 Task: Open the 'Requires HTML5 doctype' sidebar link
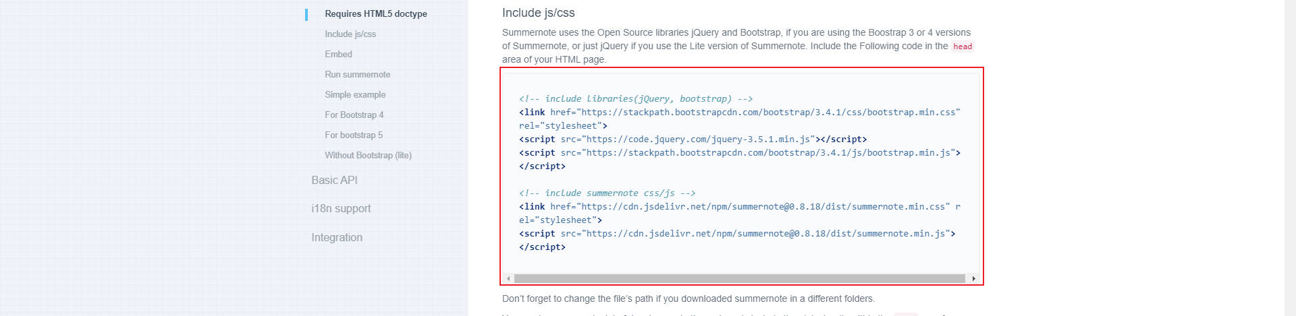coord(375,13)
